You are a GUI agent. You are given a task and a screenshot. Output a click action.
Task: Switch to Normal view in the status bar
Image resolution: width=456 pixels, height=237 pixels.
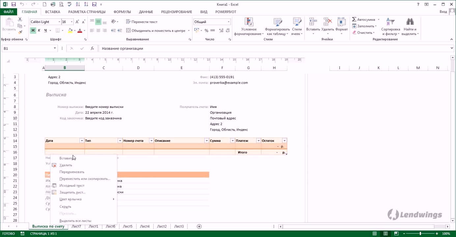[x=375, y=234]
